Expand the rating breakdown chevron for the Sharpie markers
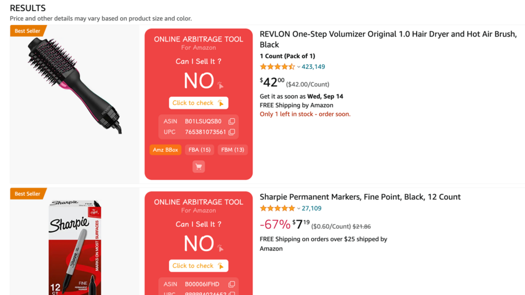The height and width of the screenshot is (295, 525). [299, 208]
